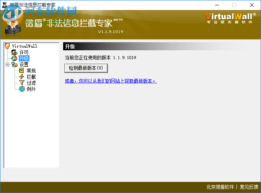Click the 升级 globe upgrade icon
The height and width of the screenshot is (193, 261).
(14, 58)
